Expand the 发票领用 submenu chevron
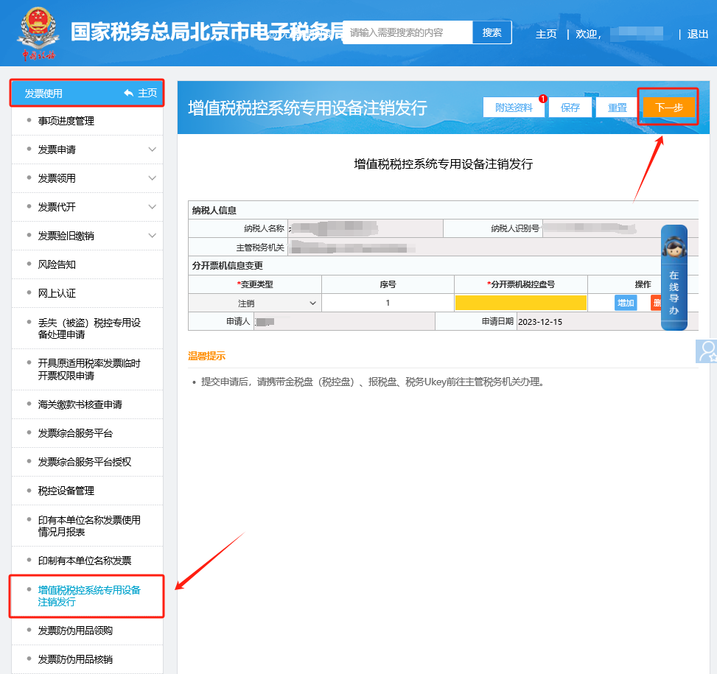The width and height of the screenshot is (717, 674). (153, 178)
